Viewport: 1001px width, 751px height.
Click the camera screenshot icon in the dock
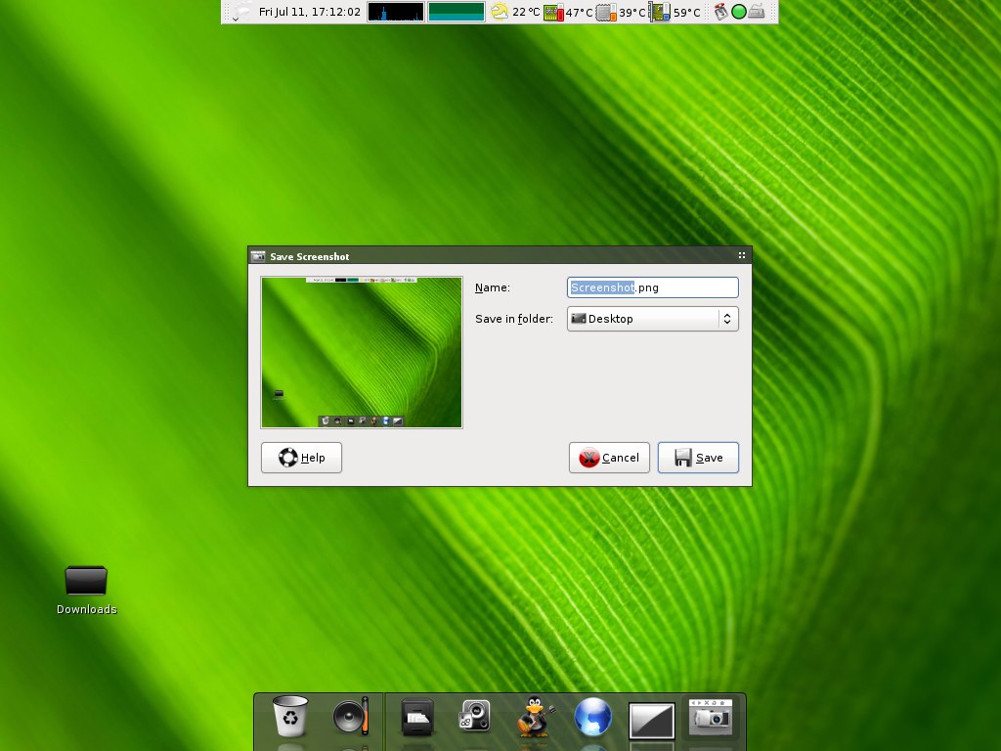pyautogui.click(x=711, y=717)
